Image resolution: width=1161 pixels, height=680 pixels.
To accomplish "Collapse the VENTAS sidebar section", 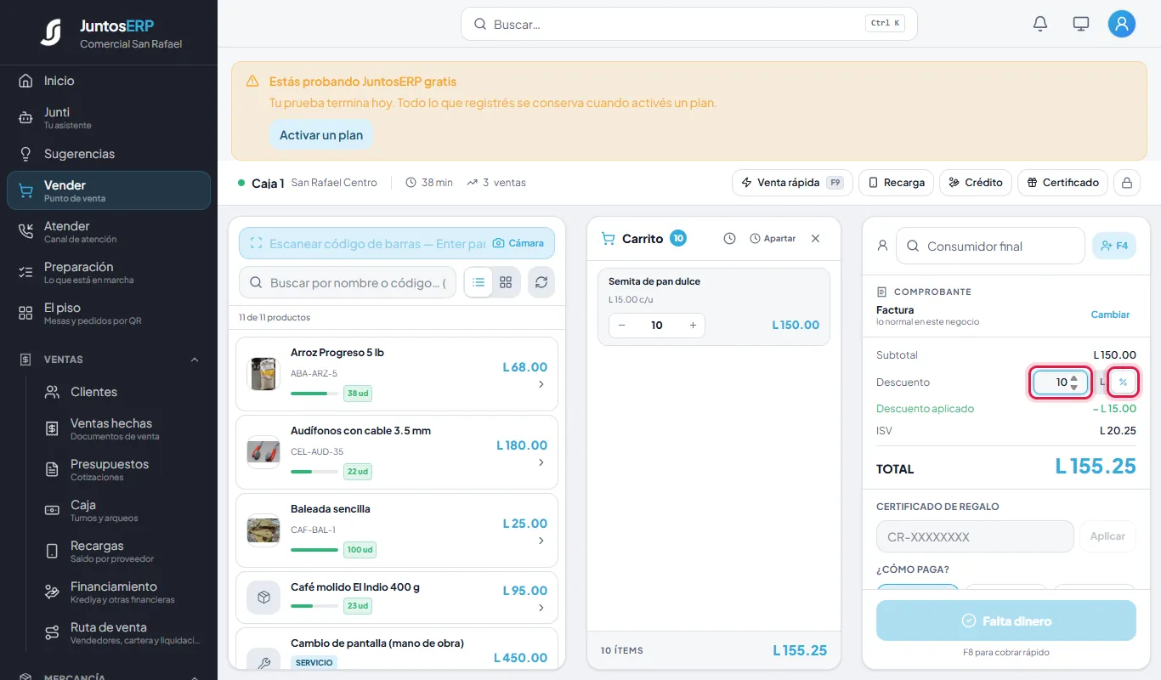I will 195,360.
